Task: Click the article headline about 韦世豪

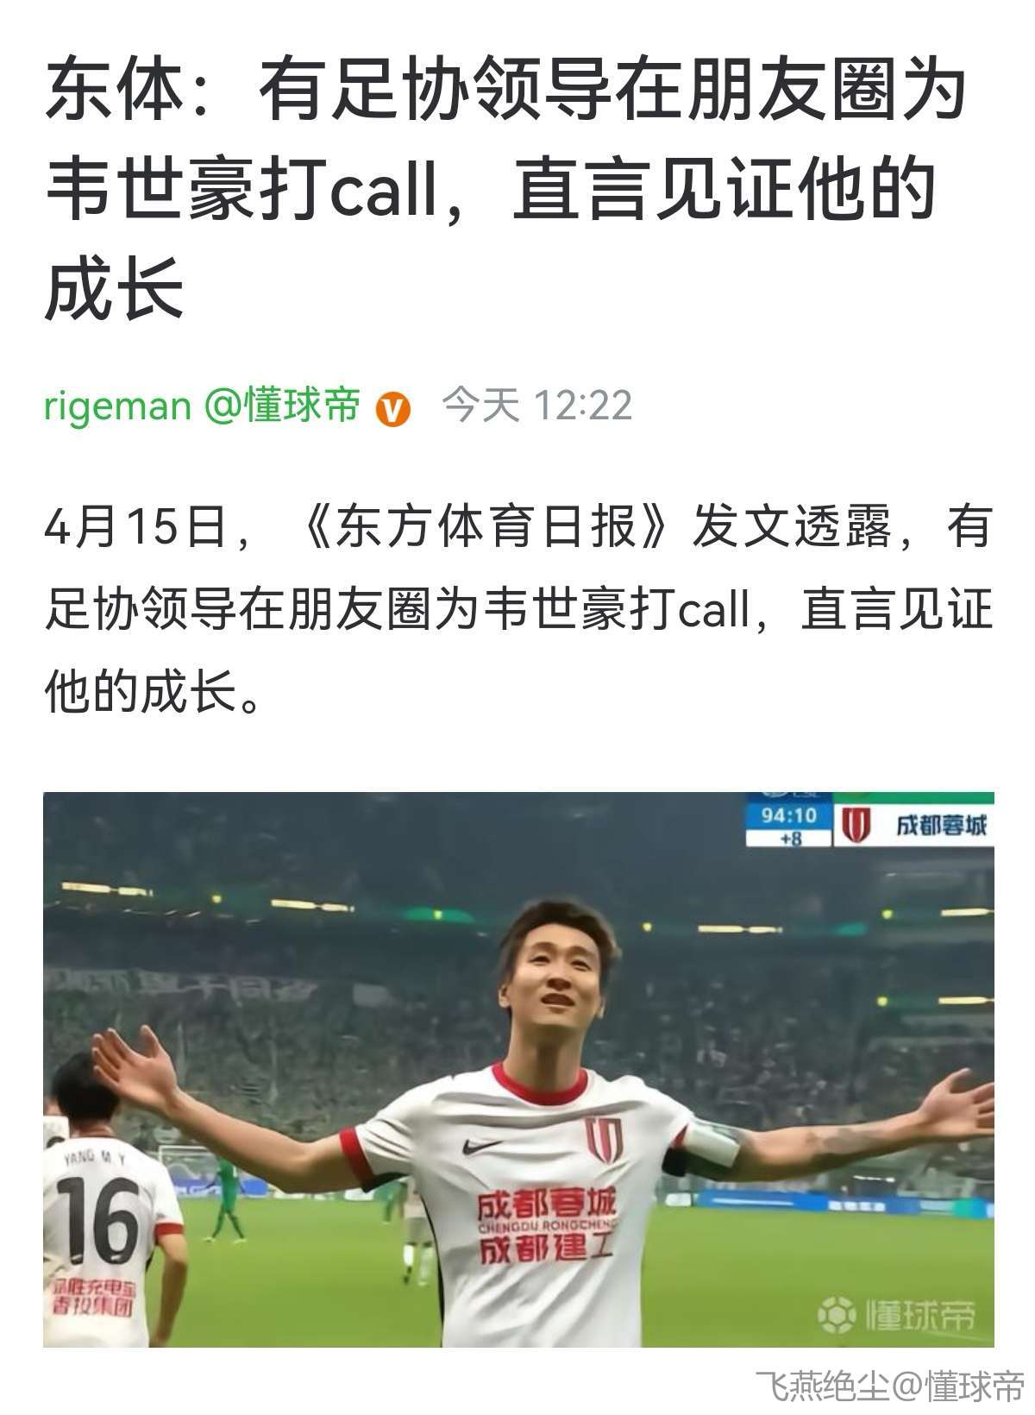Action: (504, 189)
